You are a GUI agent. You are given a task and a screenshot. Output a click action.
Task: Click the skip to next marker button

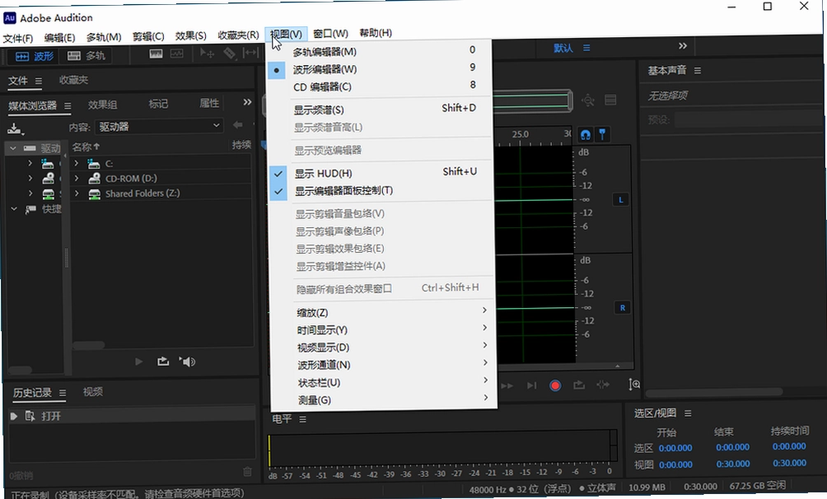click(x=531, y=385)
